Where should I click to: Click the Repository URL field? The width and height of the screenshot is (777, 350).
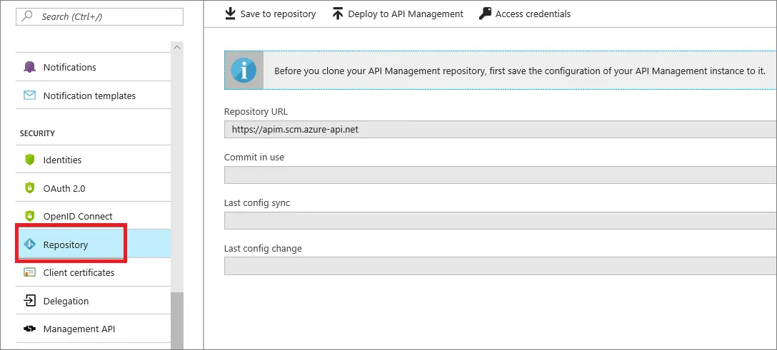[x=500, y=129]
